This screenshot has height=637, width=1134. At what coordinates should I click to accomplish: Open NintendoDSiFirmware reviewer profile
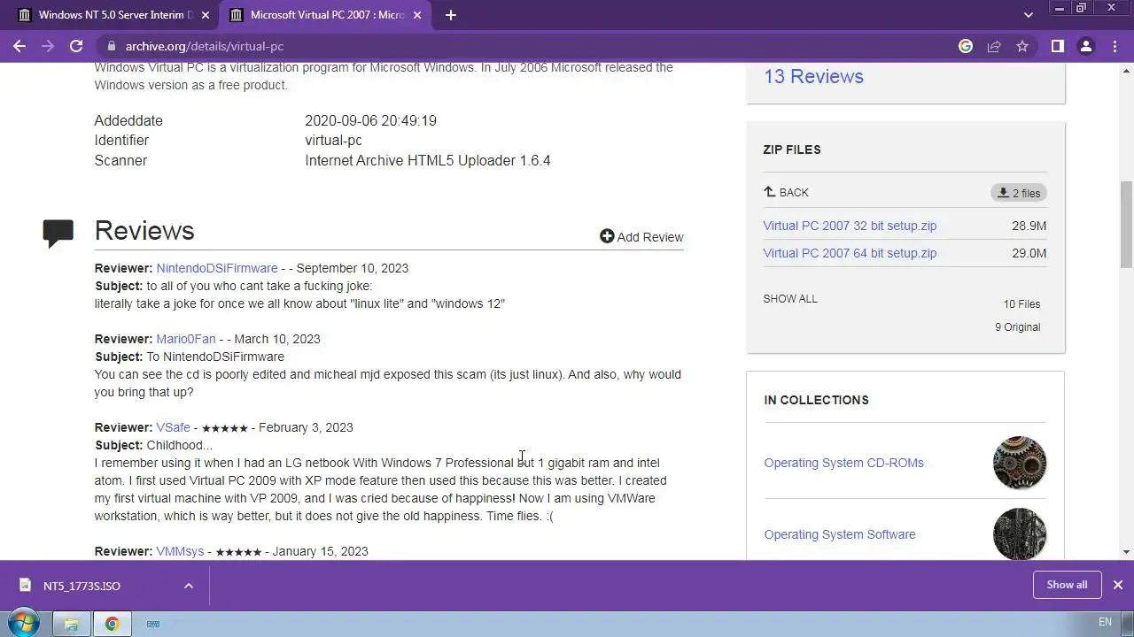pos(217,268)
